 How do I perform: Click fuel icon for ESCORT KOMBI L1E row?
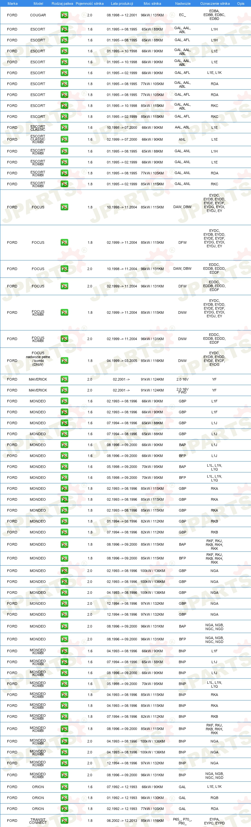point(64,162)
